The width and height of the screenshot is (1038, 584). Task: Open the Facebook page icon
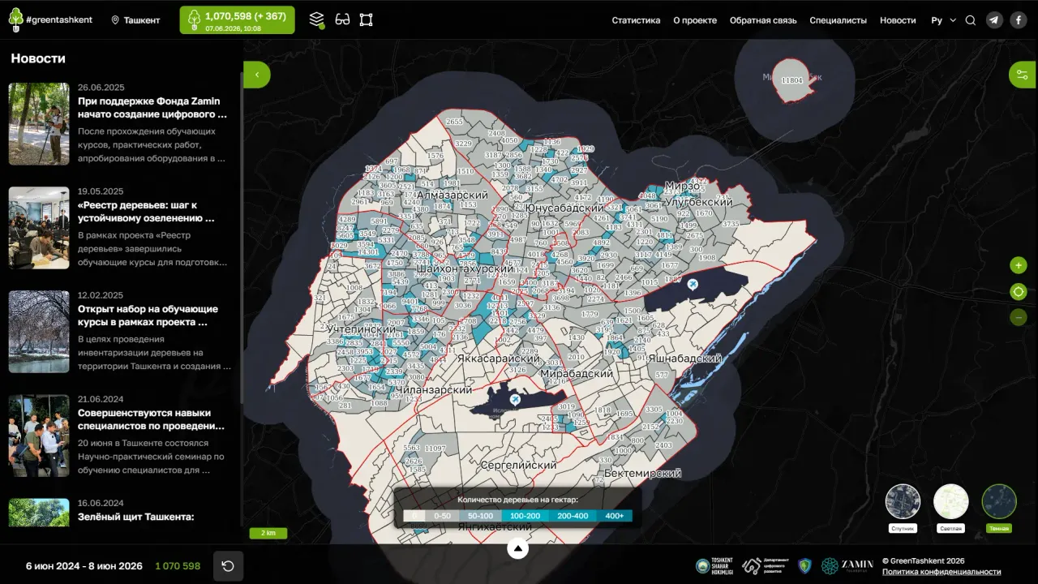1019,20
